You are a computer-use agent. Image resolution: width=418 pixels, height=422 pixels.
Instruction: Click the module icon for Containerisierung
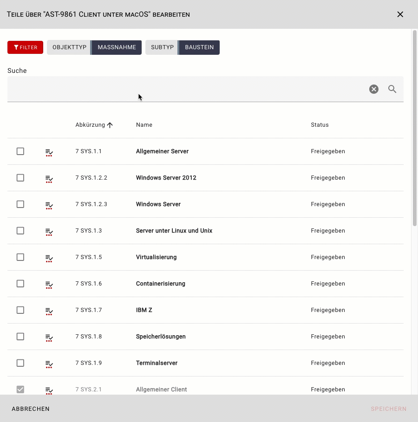[49, 284]
